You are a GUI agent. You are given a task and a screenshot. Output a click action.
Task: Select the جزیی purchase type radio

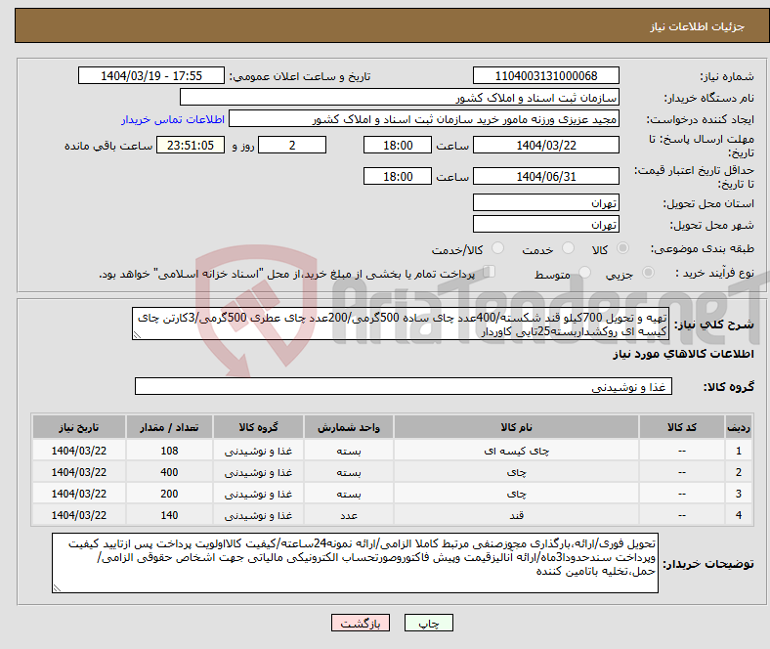648,272
